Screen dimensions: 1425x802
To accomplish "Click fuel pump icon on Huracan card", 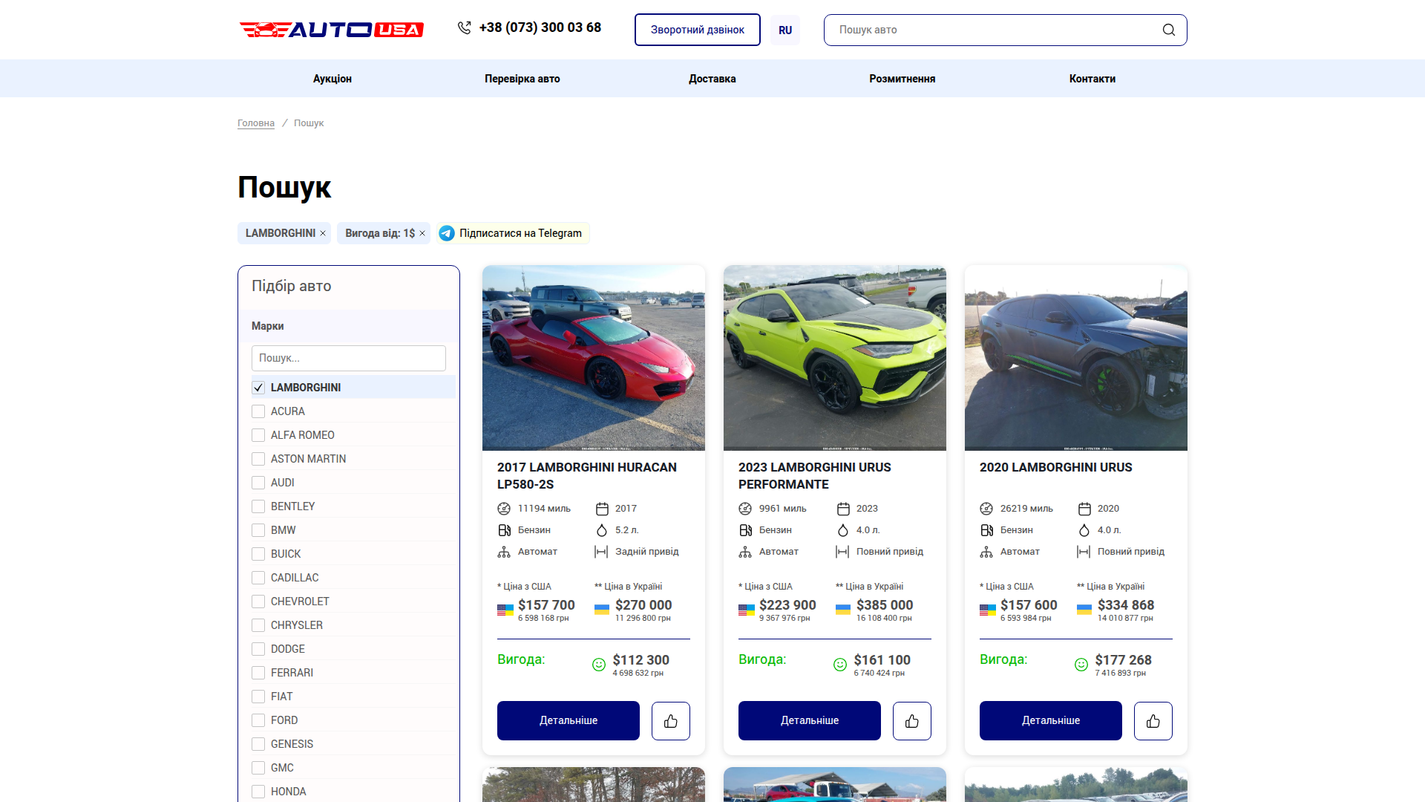I will (x=504, y=530).
